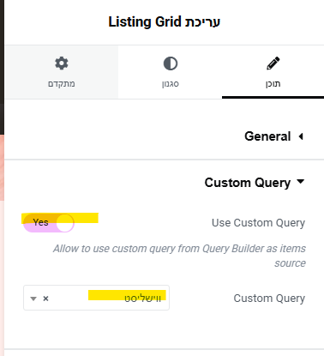Click the half-circle contrast icon for Style

coord(171,63)
